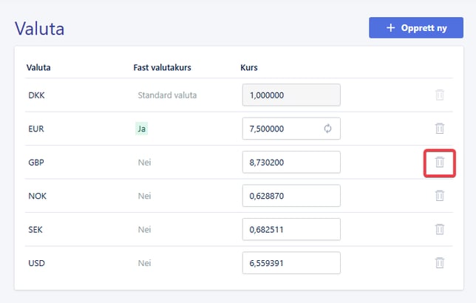
Task: Click the GBP rate input 8,730200
Action: tap(290, 163)
